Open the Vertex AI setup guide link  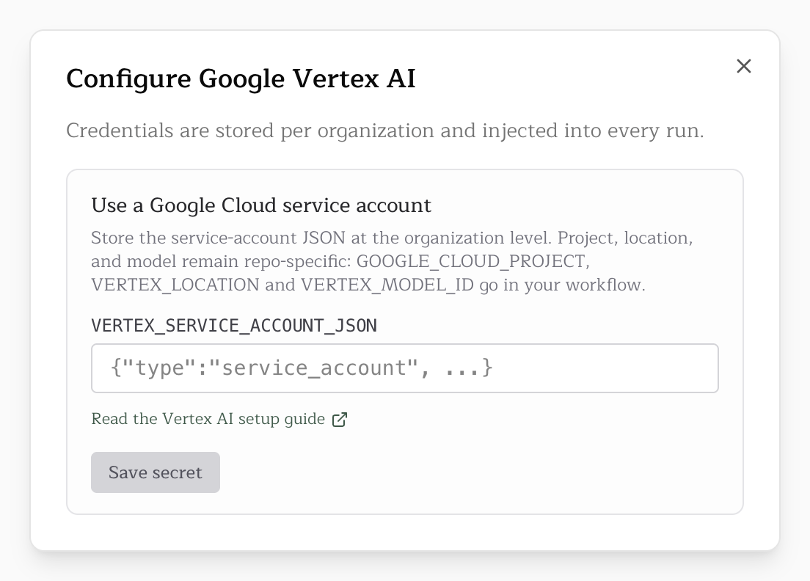(x=219, y=419)
